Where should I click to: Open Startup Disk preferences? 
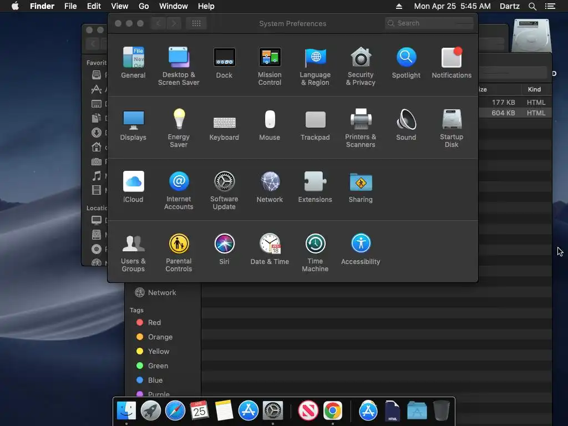(x=452, y=129)
